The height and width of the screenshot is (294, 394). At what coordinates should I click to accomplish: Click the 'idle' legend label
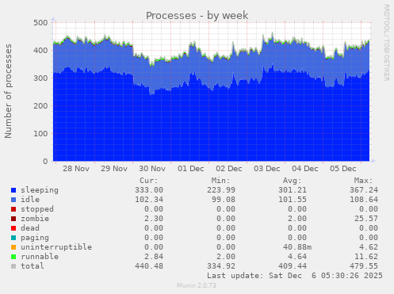tap(30, 200)
